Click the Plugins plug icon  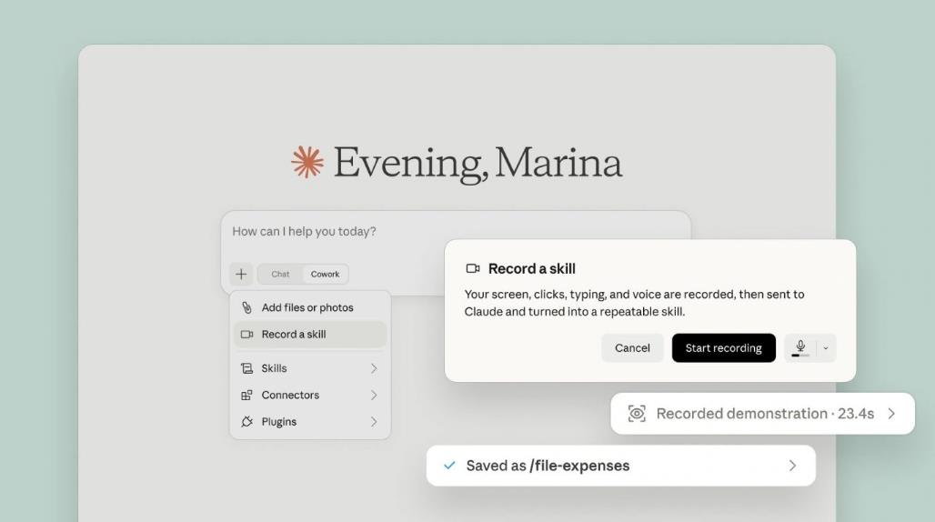click(x=246, y=421)
